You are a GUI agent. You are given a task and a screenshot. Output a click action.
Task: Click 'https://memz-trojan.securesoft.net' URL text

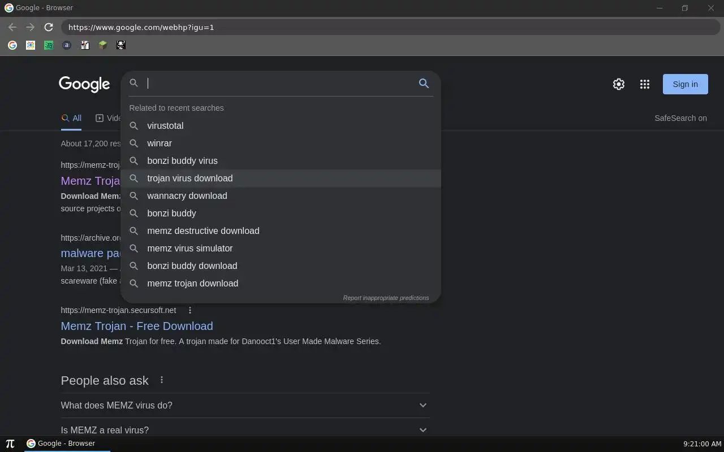(118, 310)
